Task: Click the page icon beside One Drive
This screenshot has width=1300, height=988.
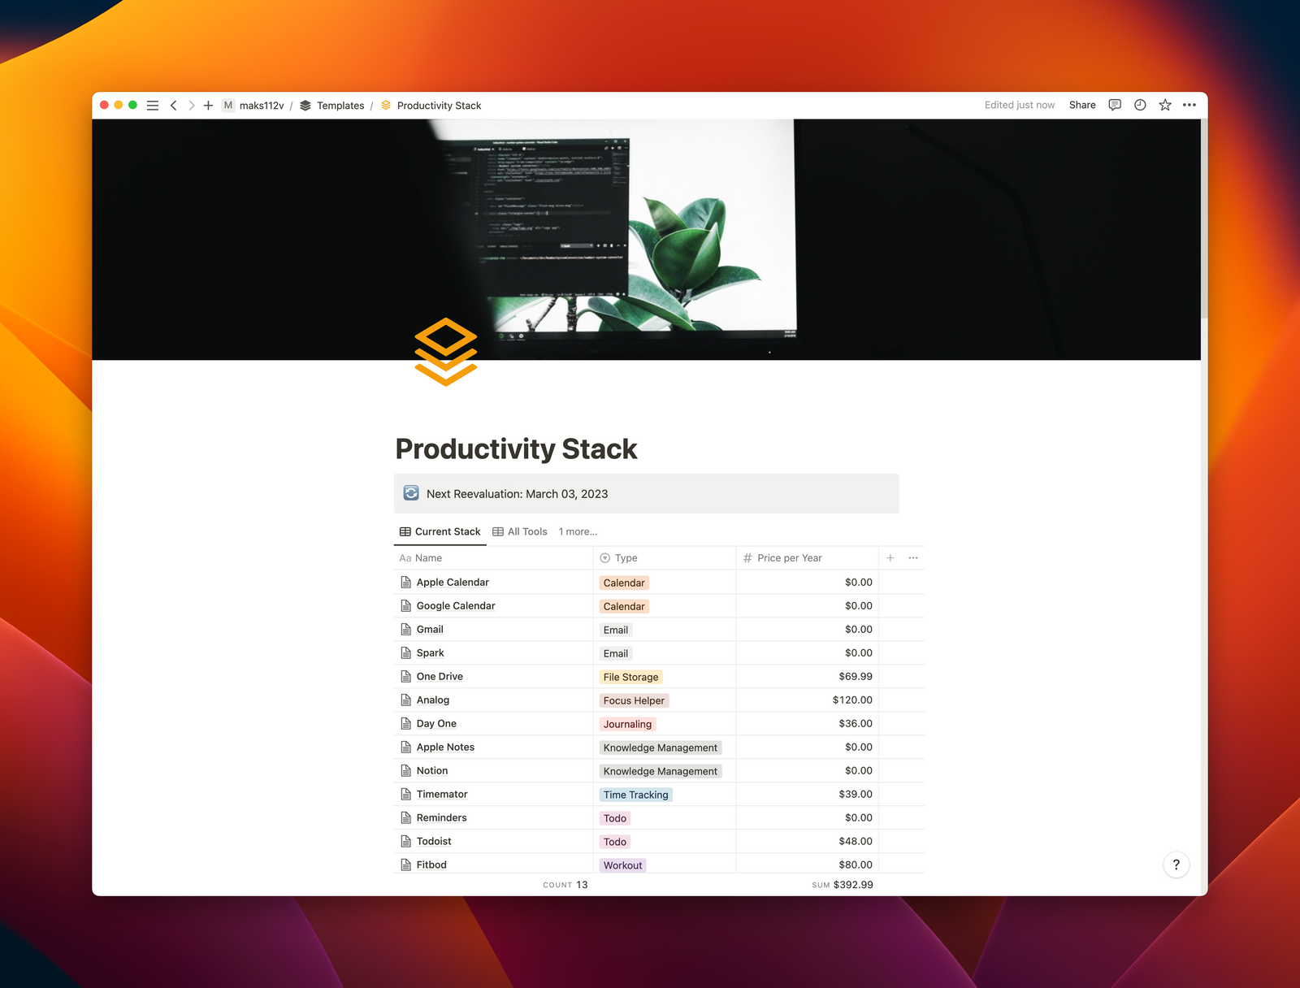Action: click(405, 676)
